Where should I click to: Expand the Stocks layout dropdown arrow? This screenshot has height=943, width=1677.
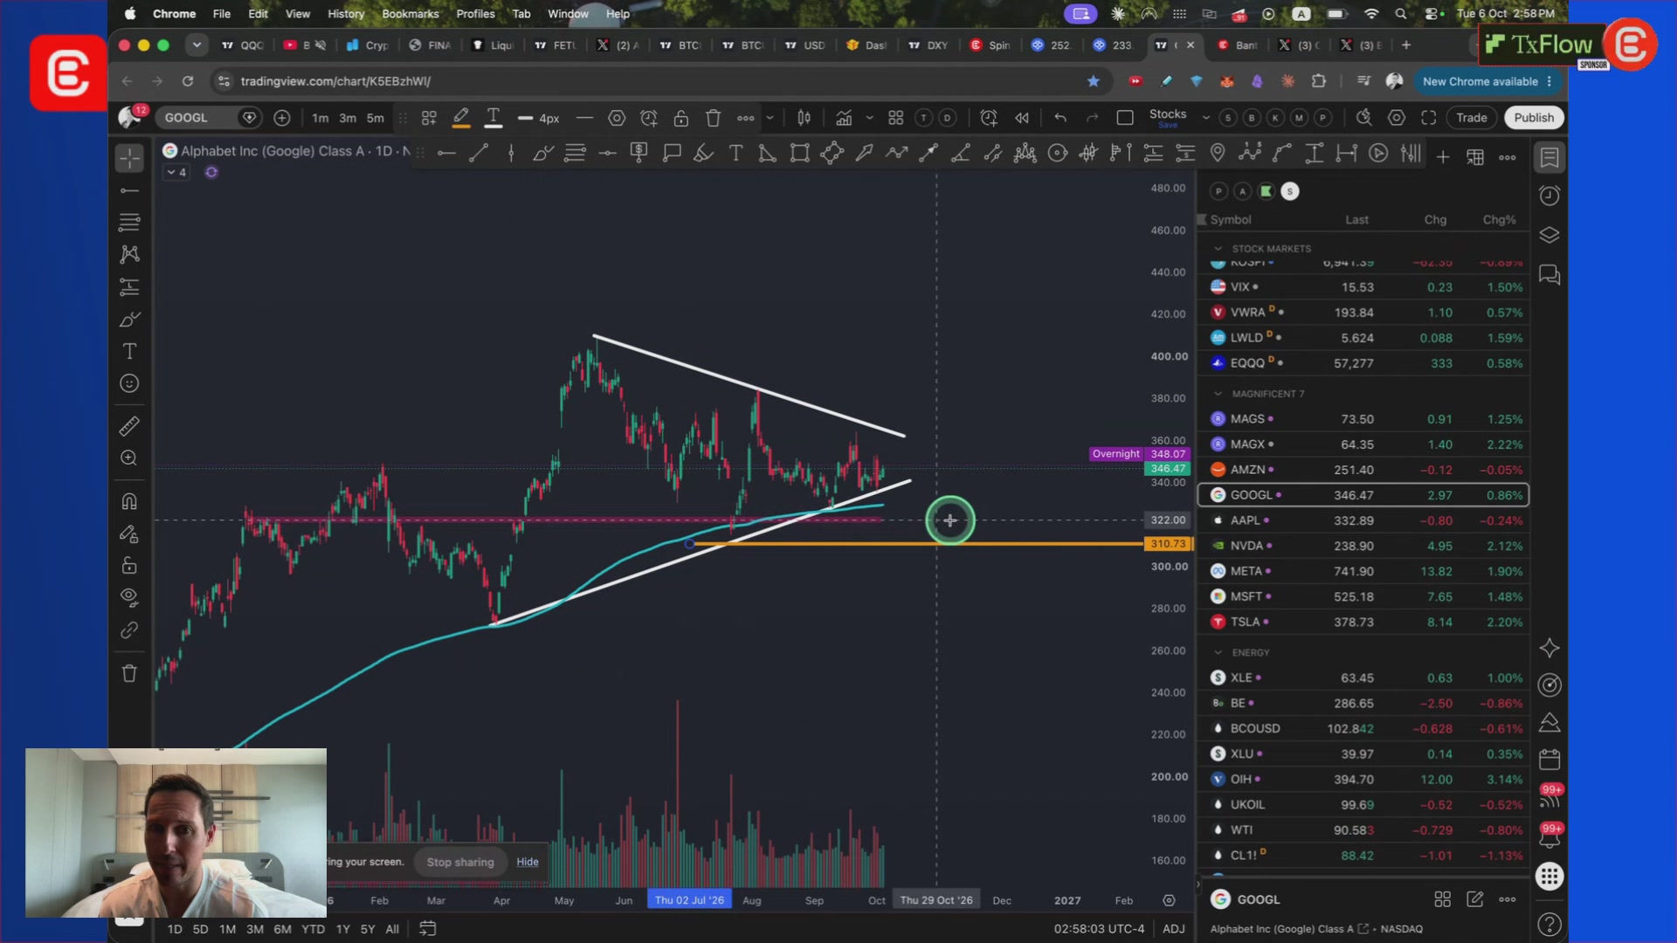(1206, 118)
